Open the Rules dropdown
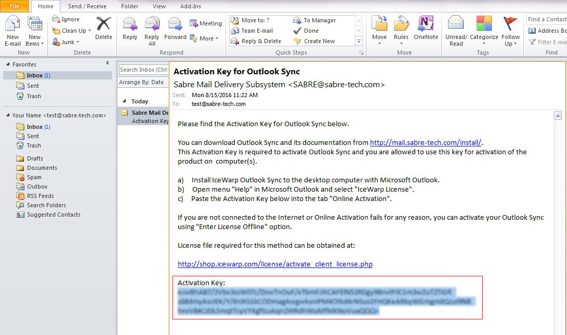 point(401,31)
